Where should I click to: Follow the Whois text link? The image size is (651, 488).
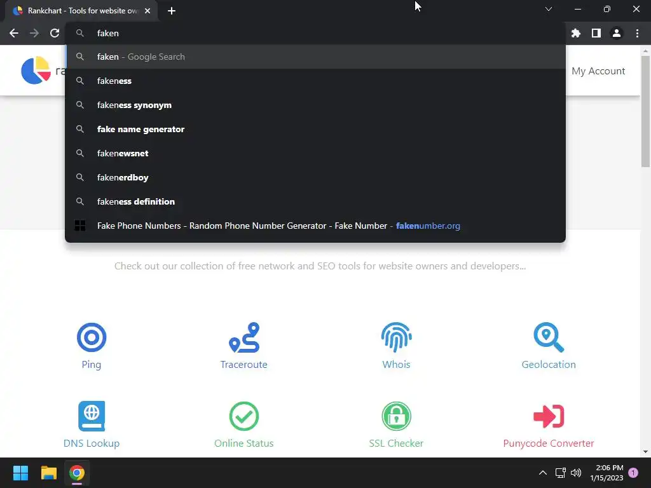pyautogui.click(x=396, y=364)
